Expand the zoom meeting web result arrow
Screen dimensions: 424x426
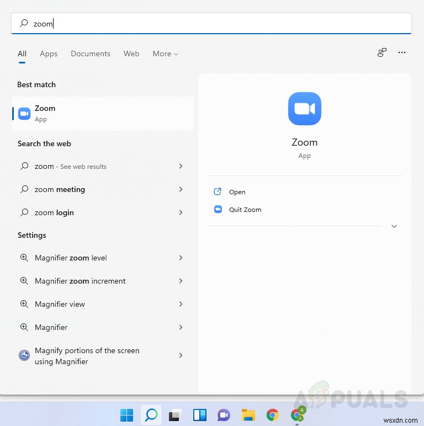181,189
